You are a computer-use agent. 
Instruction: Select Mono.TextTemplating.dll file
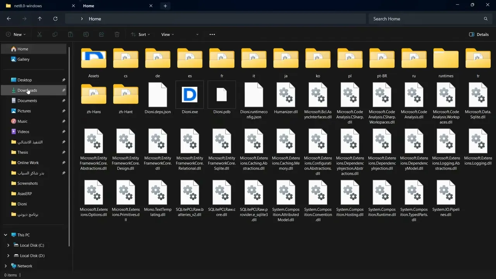click(x=158, y=198)
